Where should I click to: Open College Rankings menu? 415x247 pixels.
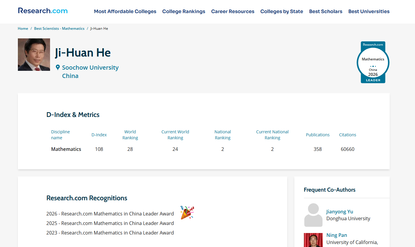pos(184,11)
